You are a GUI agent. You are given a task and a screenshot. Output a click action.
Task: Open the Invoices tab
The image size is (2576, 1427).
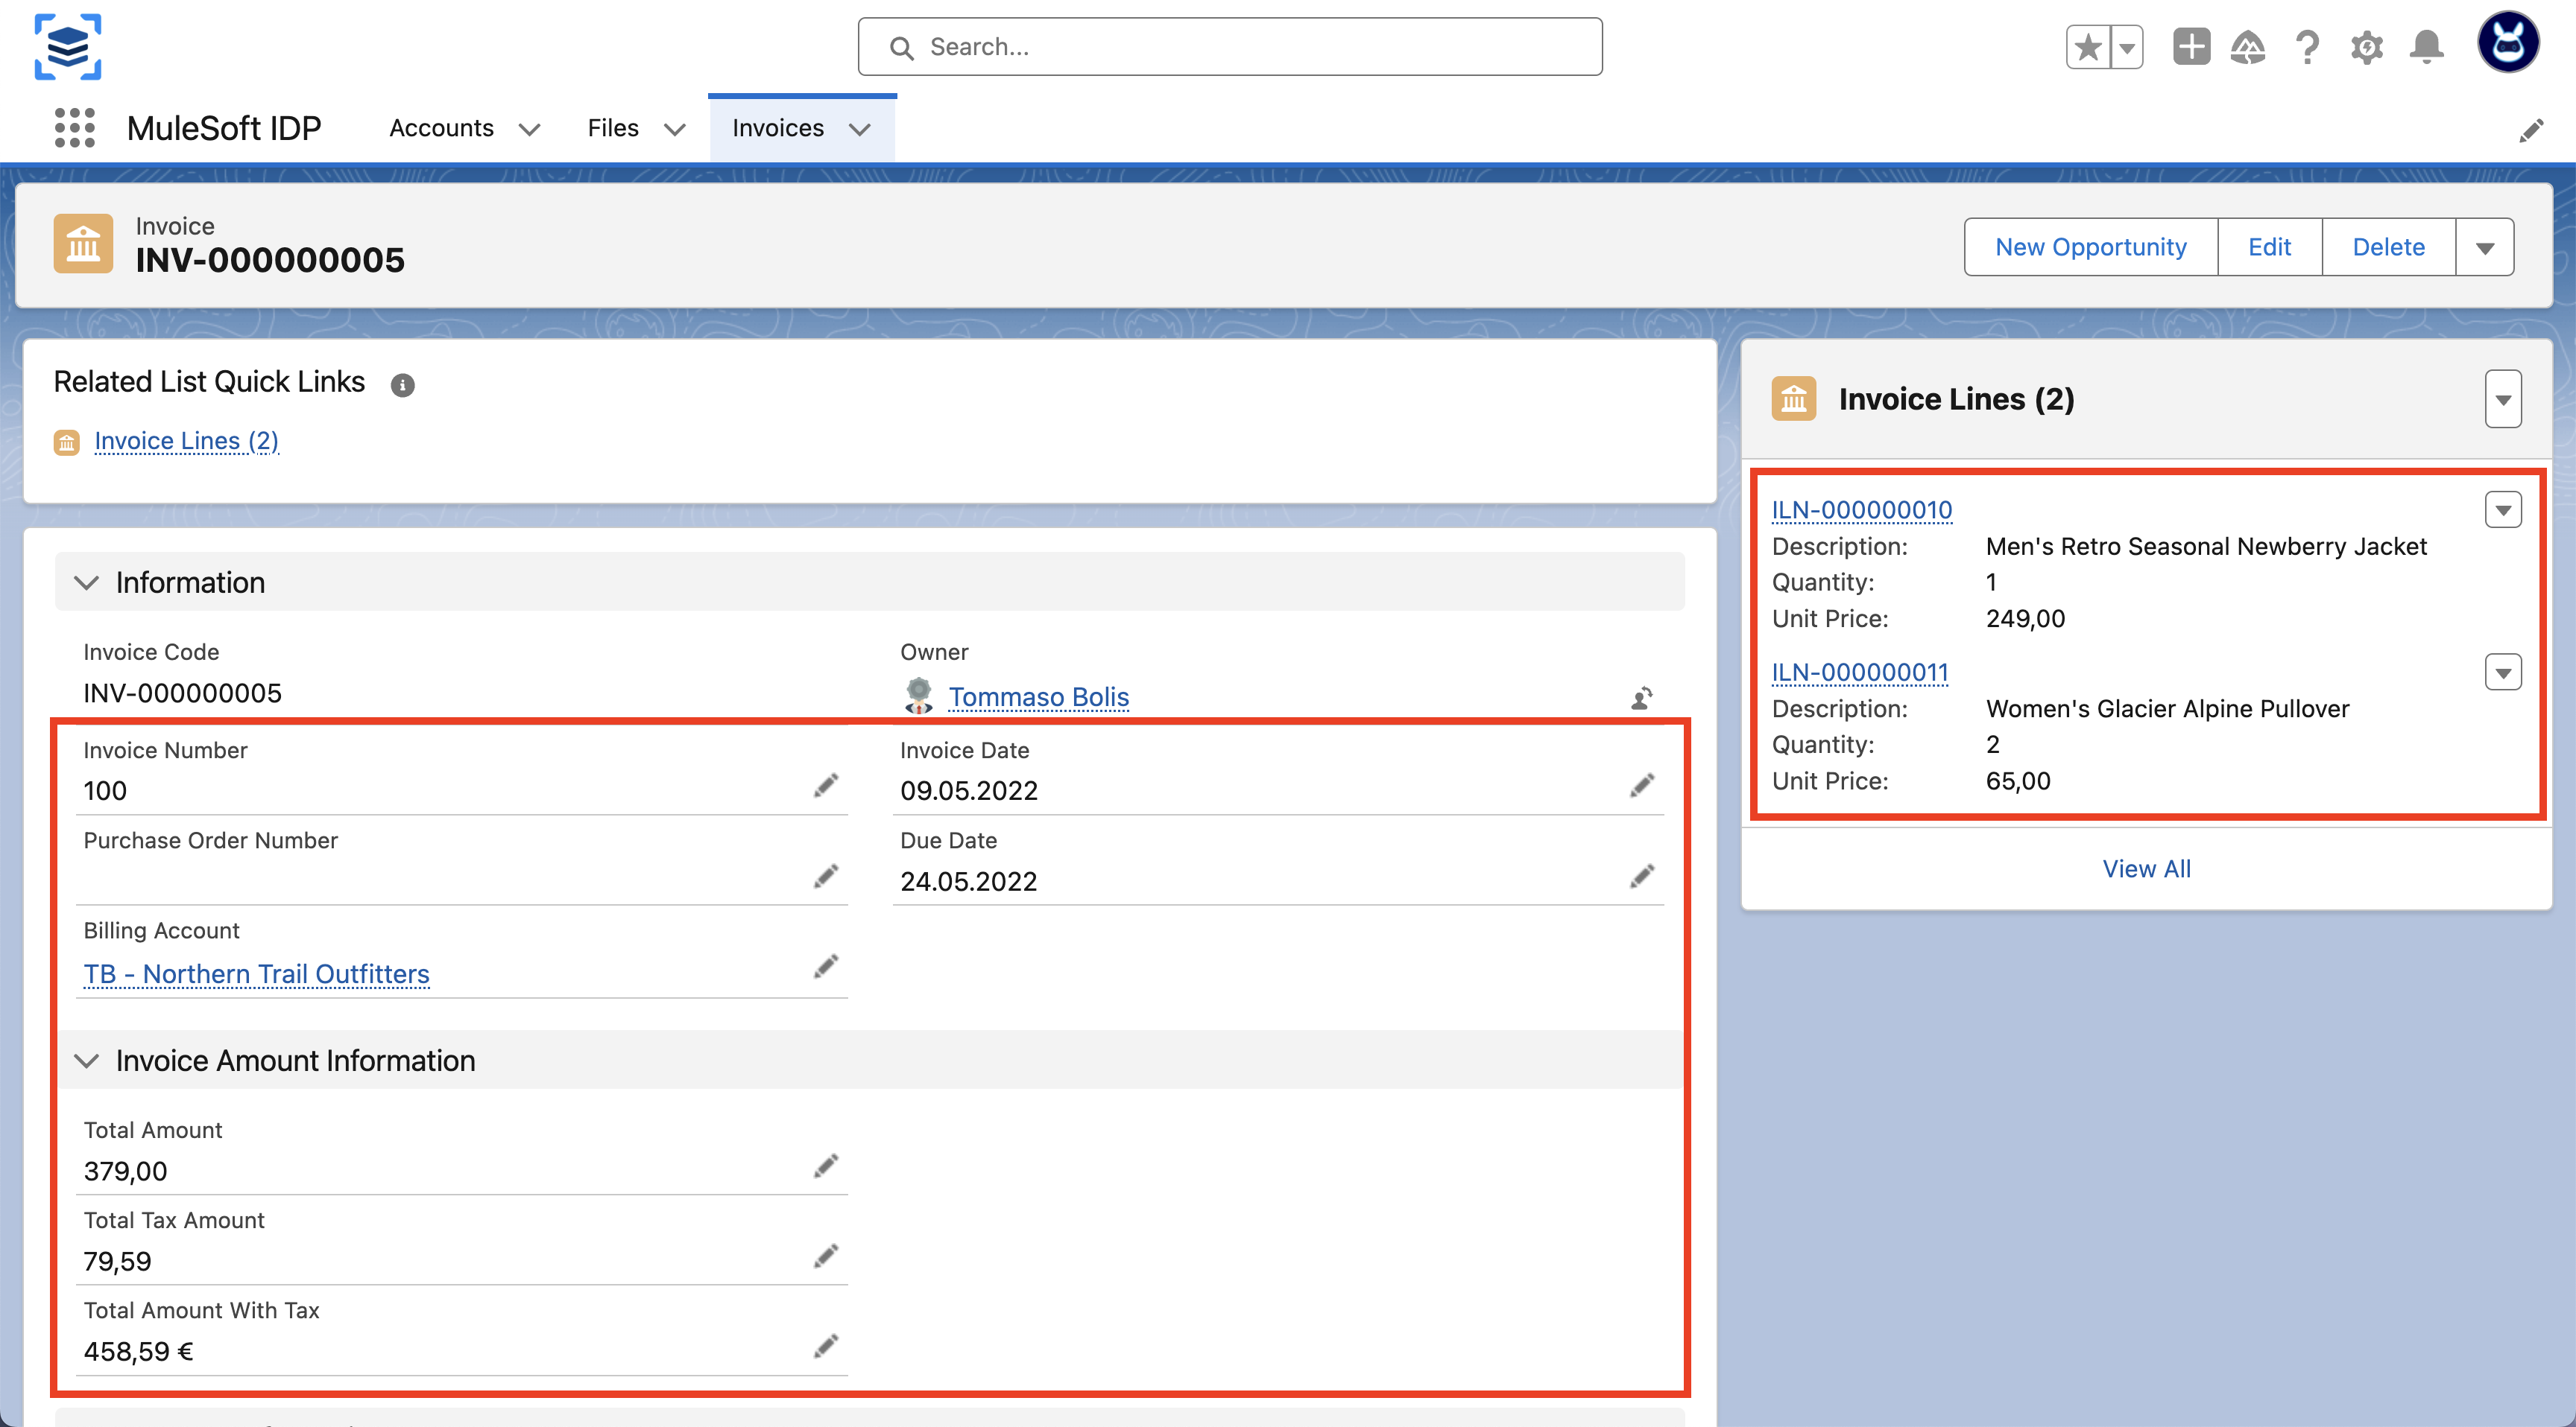click(777, 128)
